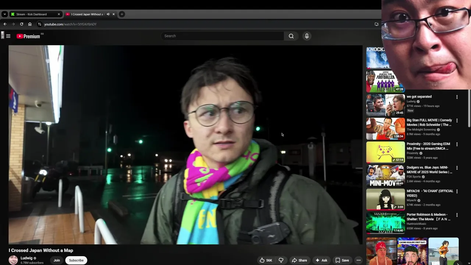Open options for Big Stan FULL MOVIE
This screenshot has height=265, width=471.
(457, 121)
